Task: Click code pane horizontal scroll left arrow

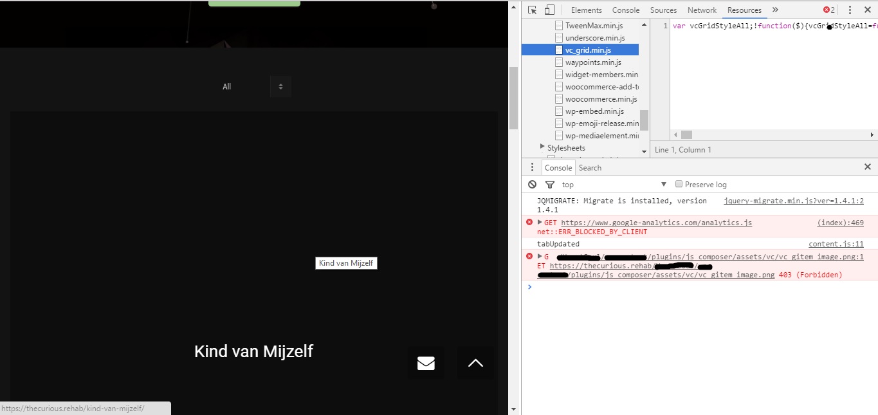Action: click(x=675, y=135)
